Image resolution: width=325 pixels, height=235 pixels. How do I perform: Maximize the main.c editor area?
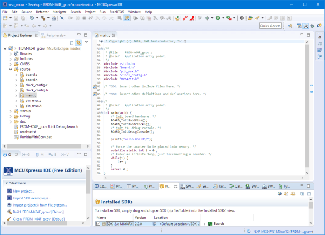(x=308, y=35)
